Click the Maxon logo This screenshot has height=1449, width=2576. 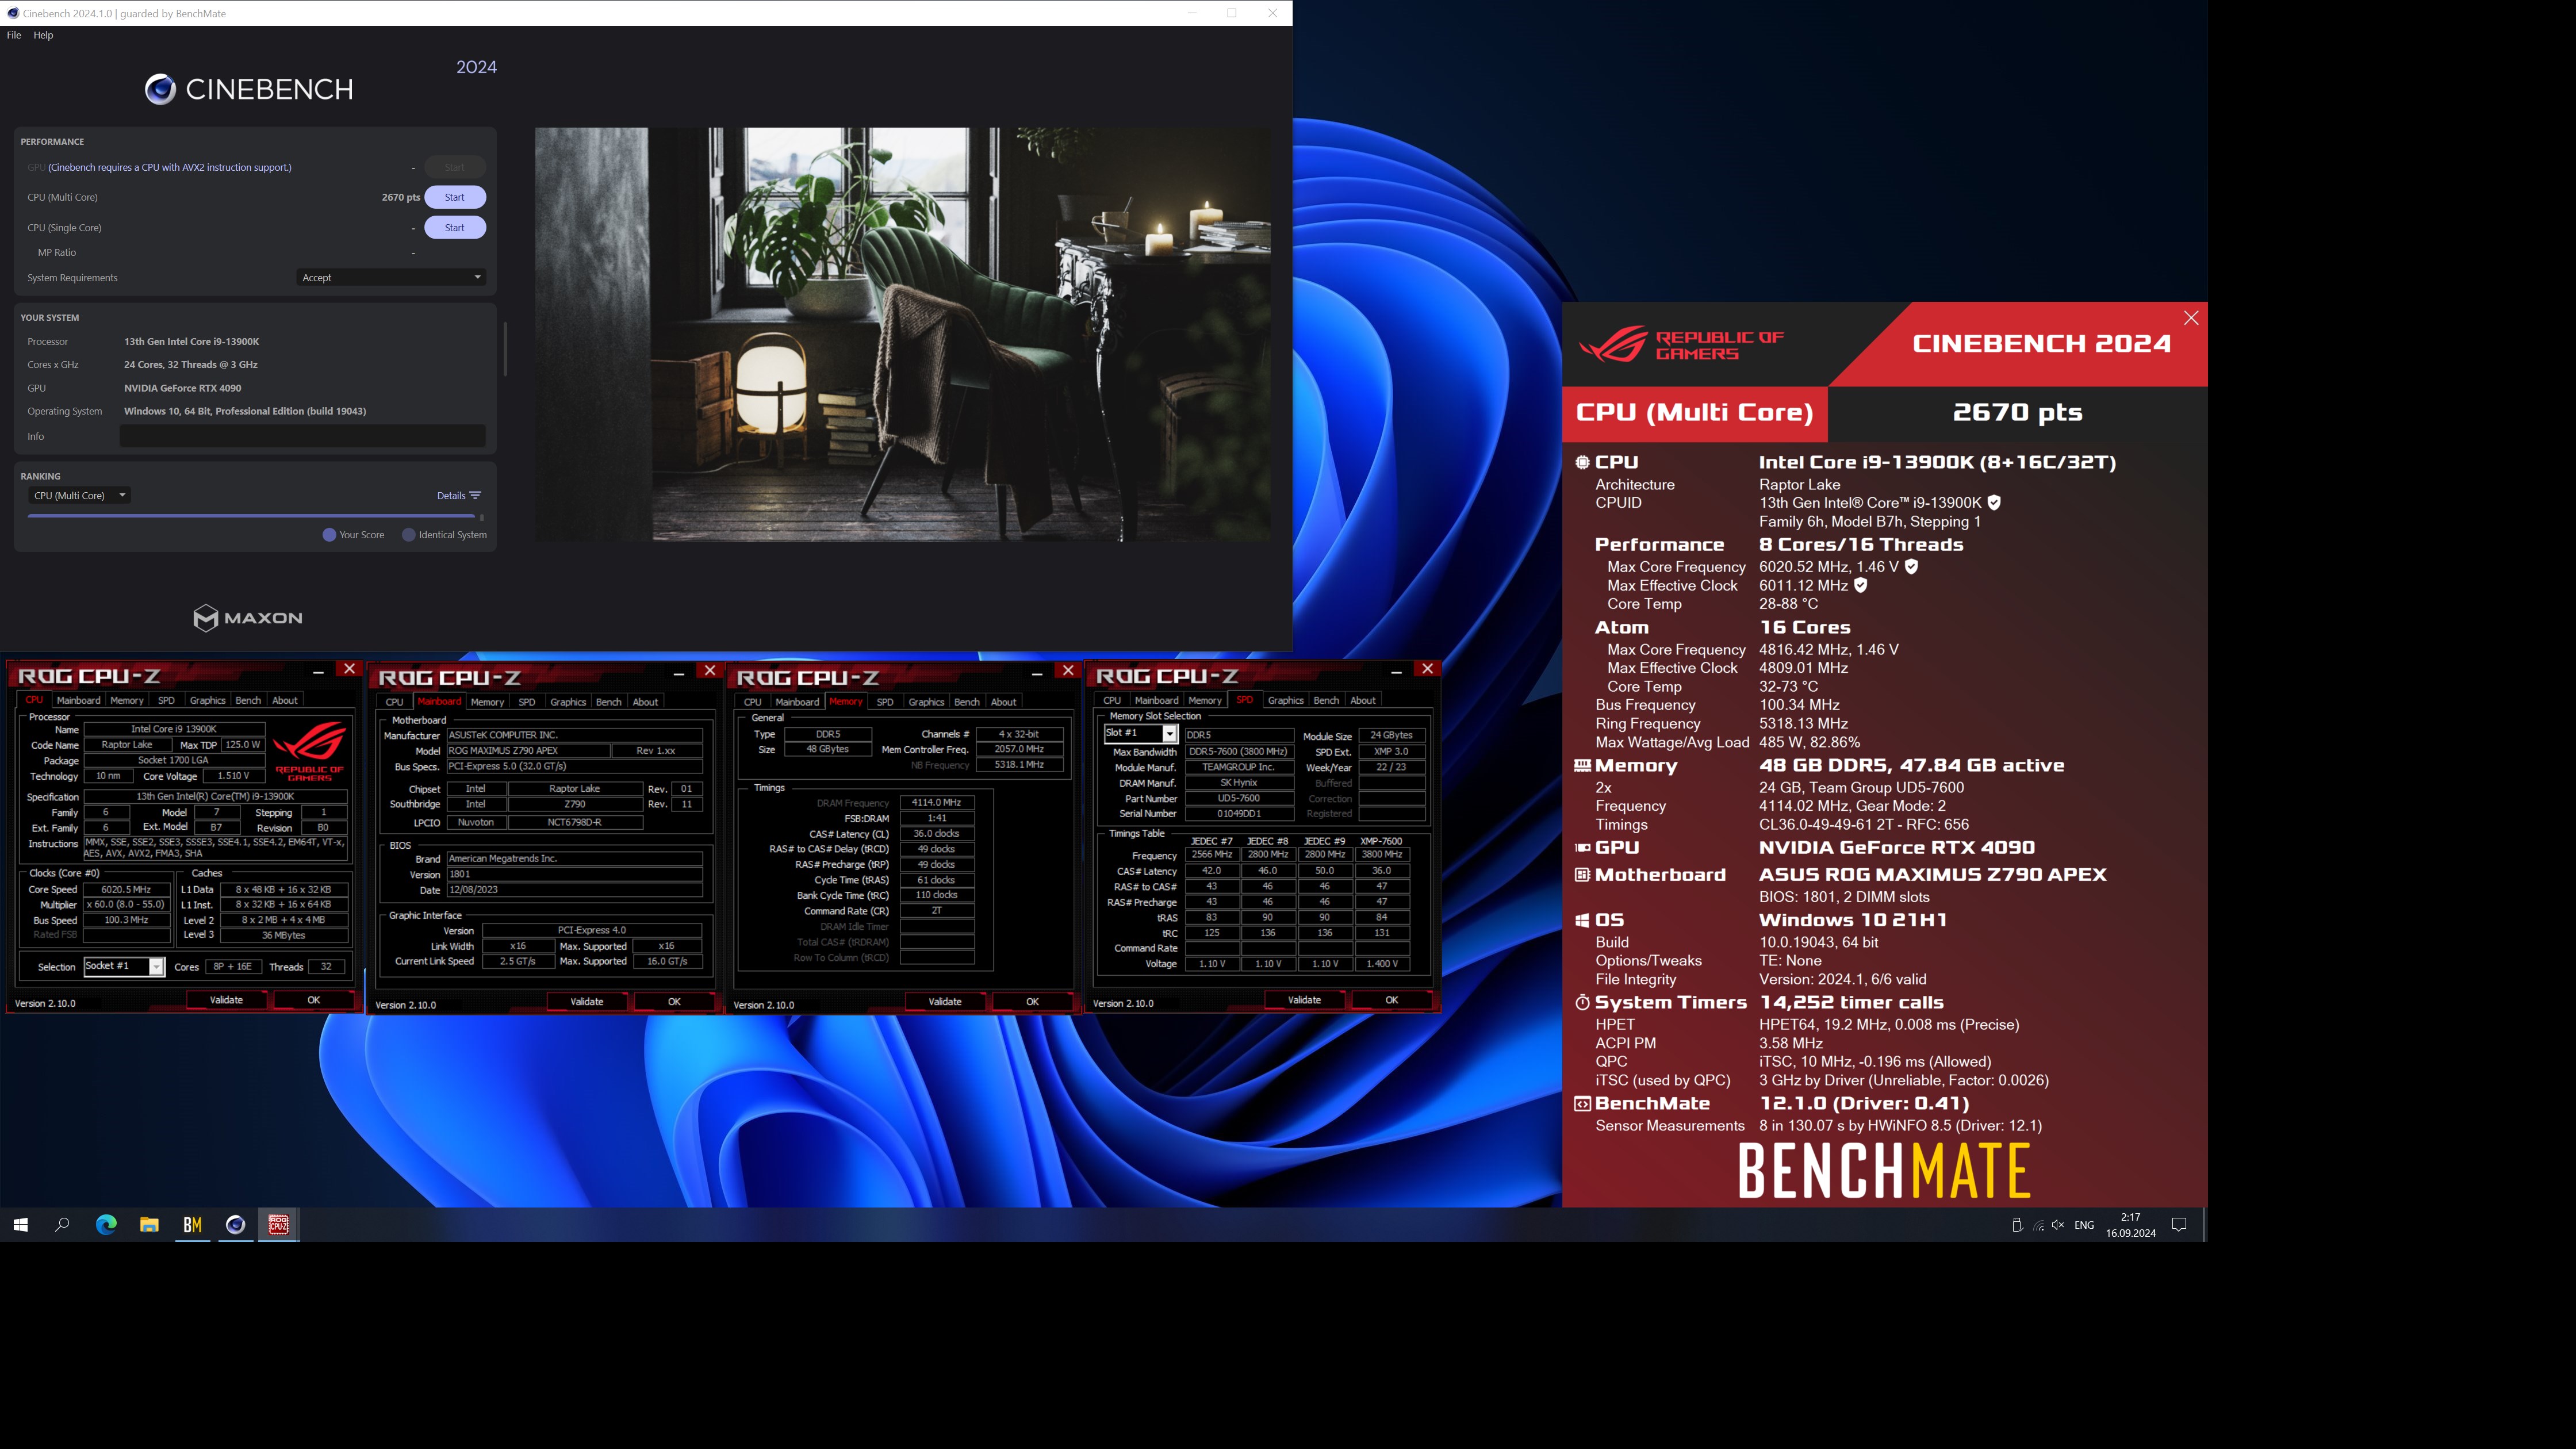tap(247, 618)
